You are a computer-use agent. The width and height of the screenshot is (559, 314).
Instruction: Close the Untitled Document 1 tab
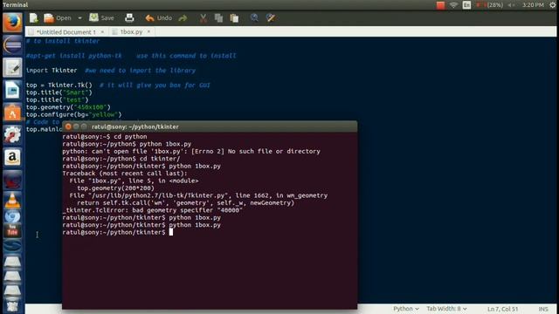102,32
